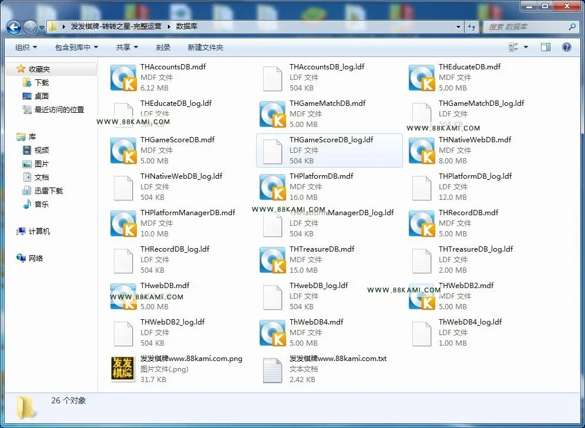This screenshot has height=428, width=585.
Task: Open the recent pages dropdown arrow
Action: point(42,27)
